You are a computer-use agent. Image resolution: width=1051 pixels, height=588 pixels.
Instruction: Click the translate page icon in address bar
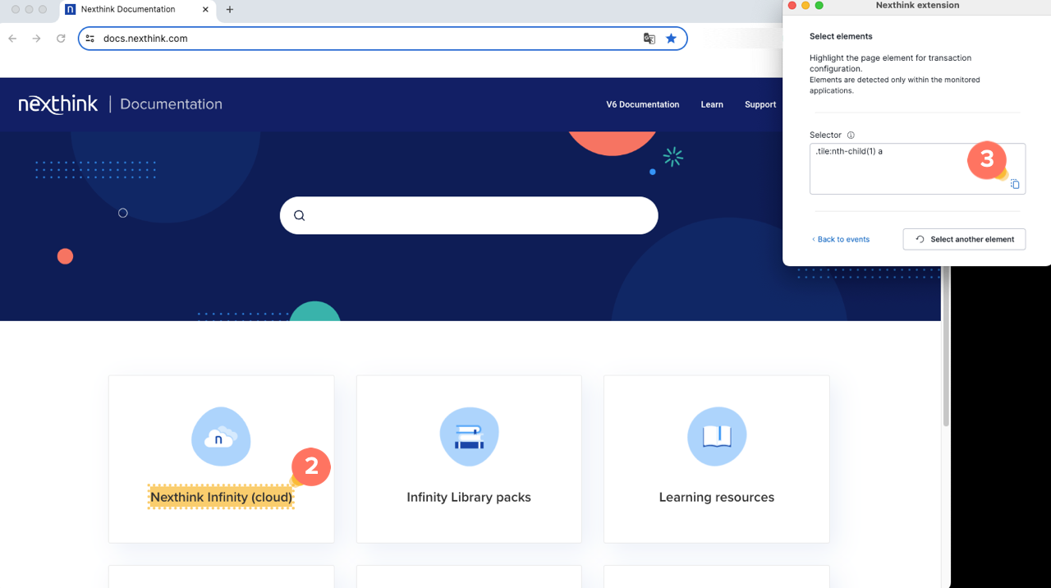pos(649,39)
